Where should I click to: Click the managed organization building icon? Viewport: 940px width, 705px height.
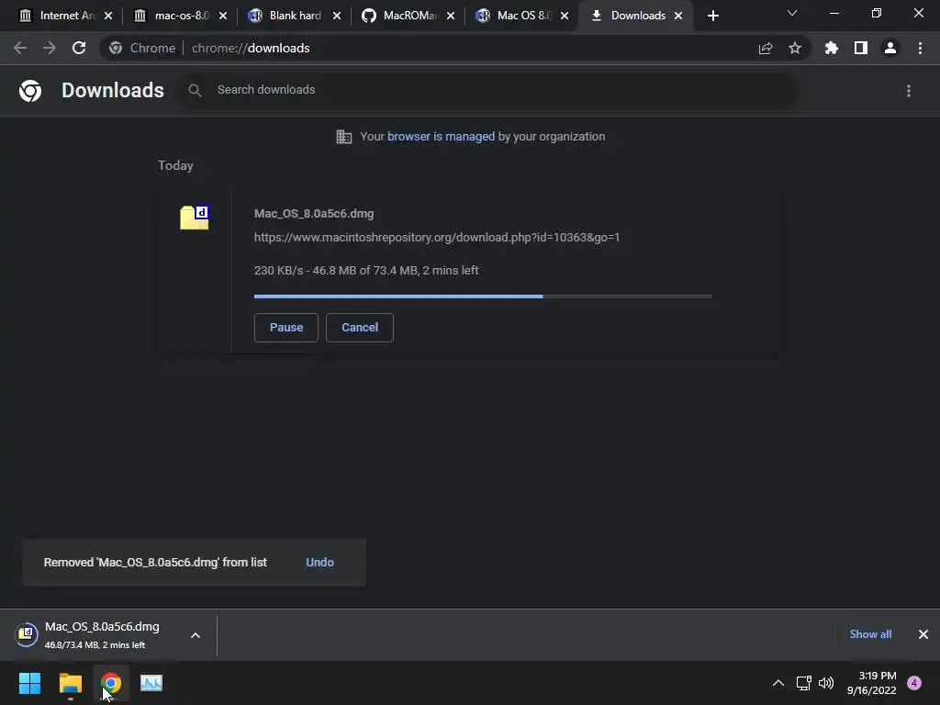(x=344, y=137)
